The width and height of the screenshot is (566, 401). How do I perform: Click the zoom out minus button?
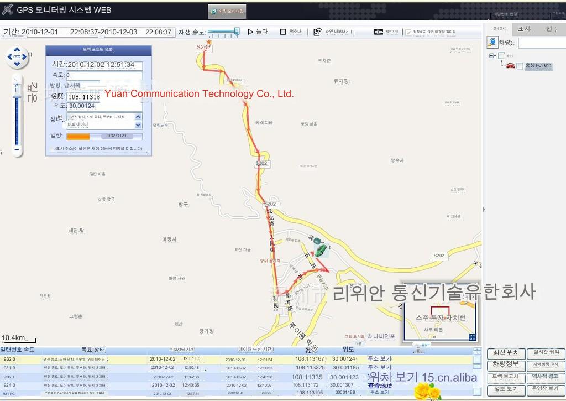coord(17,149)
